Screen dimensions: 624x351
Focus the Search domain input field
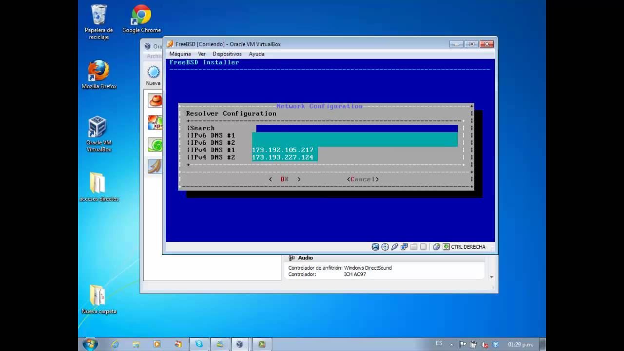click(357, 128)
